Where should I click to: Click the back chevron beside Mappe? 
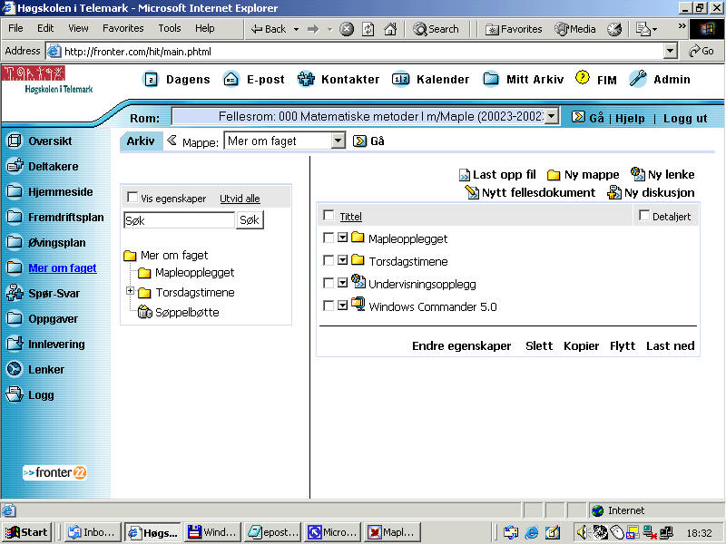[172, 141]
